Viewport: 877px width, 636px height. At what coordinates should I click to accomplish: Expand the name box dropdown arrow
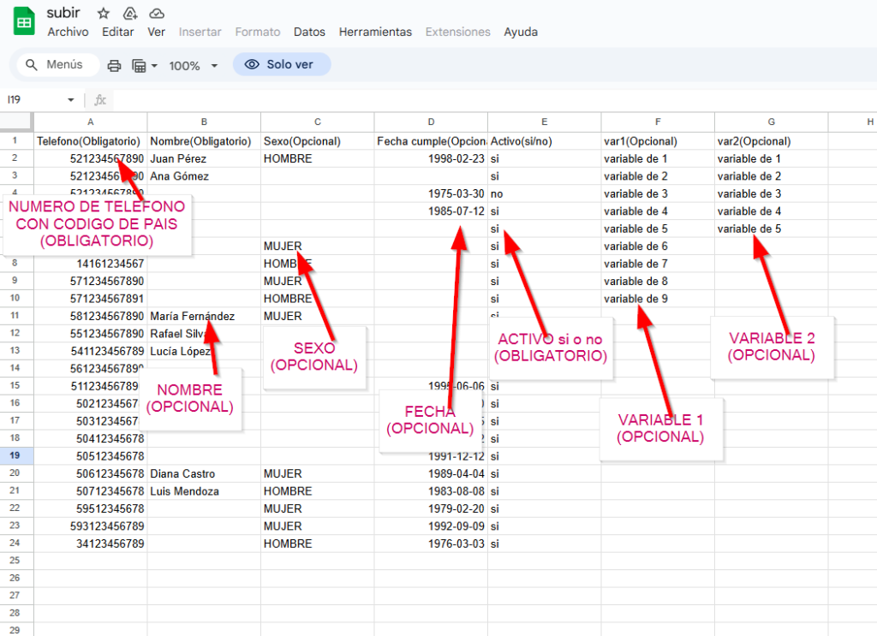(x=70, y=100)
